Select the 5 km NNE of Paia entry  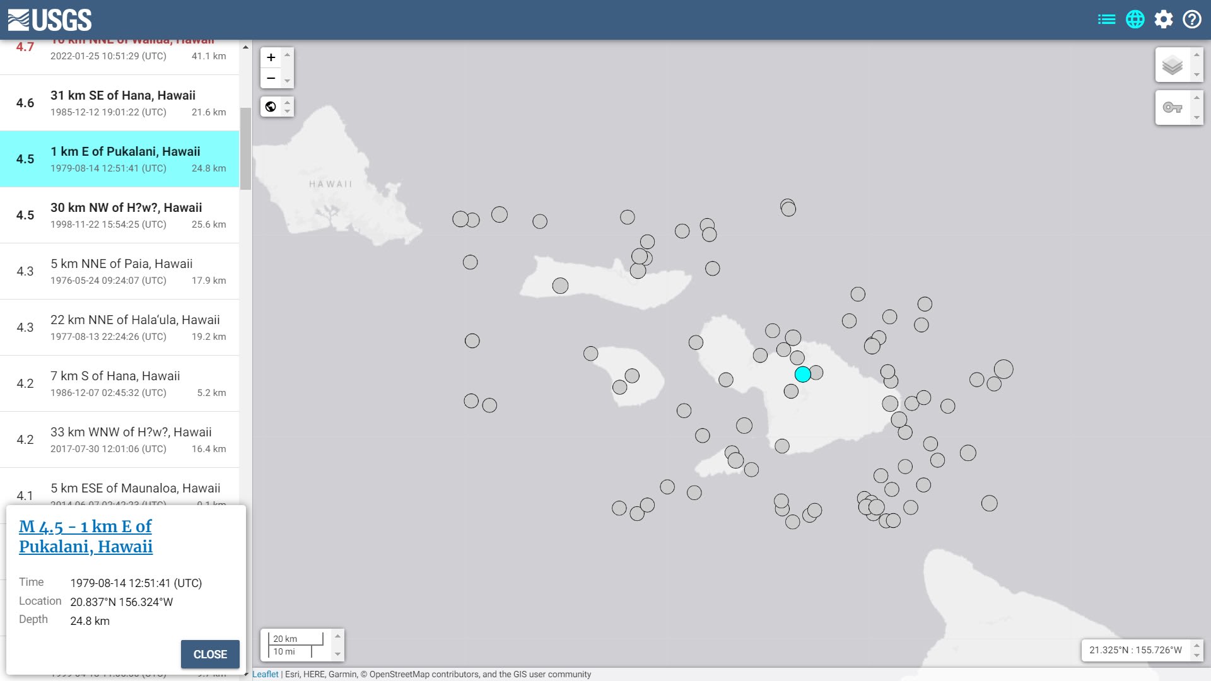point(119,271)
